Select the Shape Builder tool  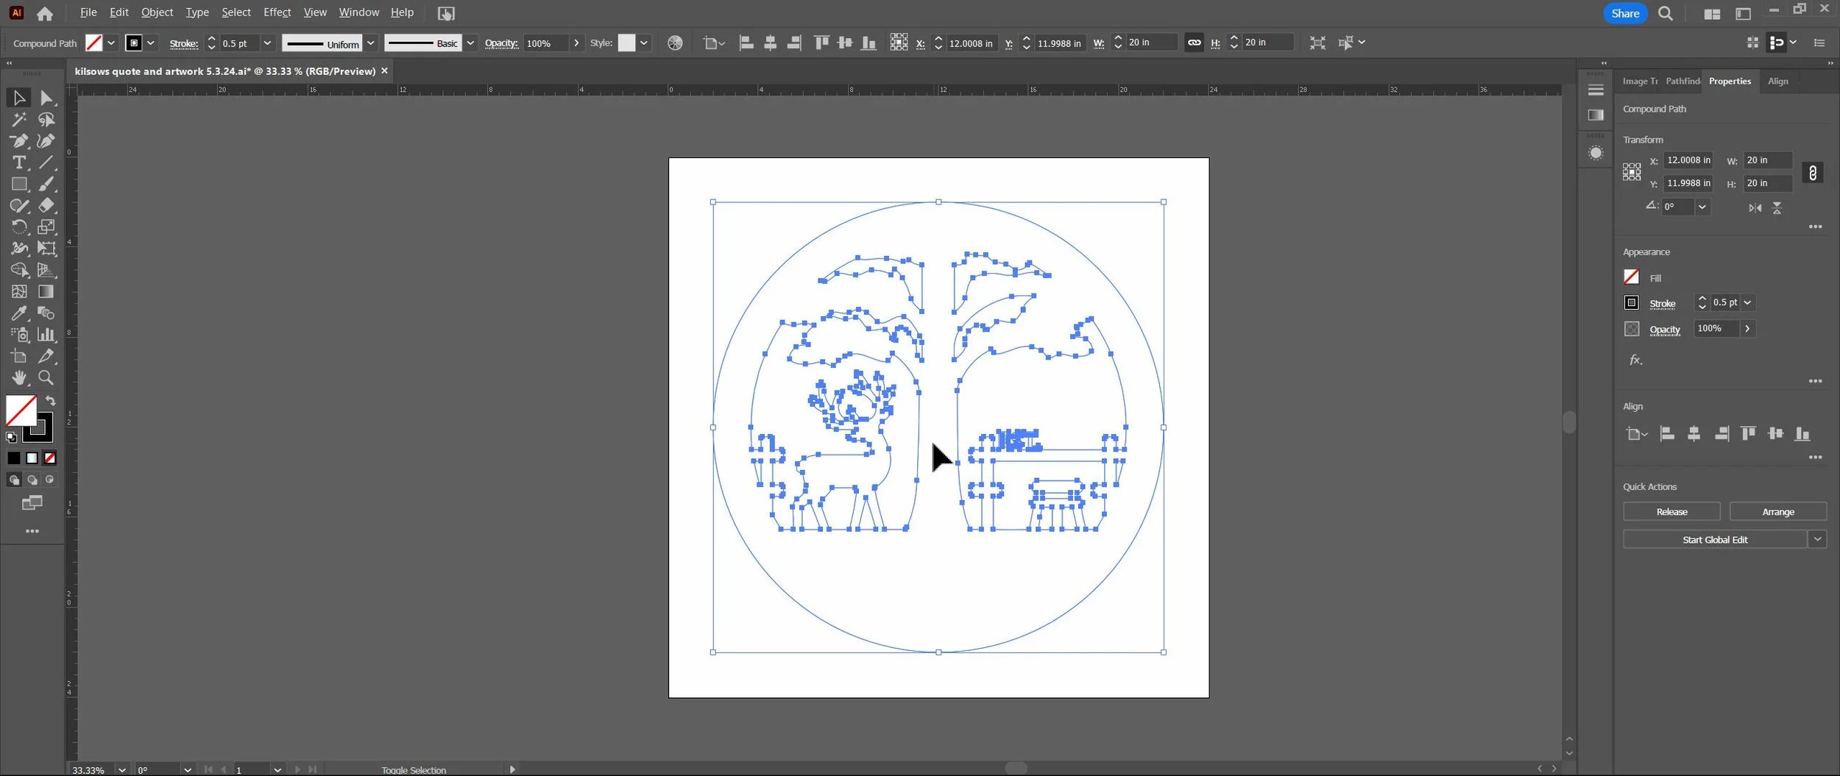coord(19,270)
